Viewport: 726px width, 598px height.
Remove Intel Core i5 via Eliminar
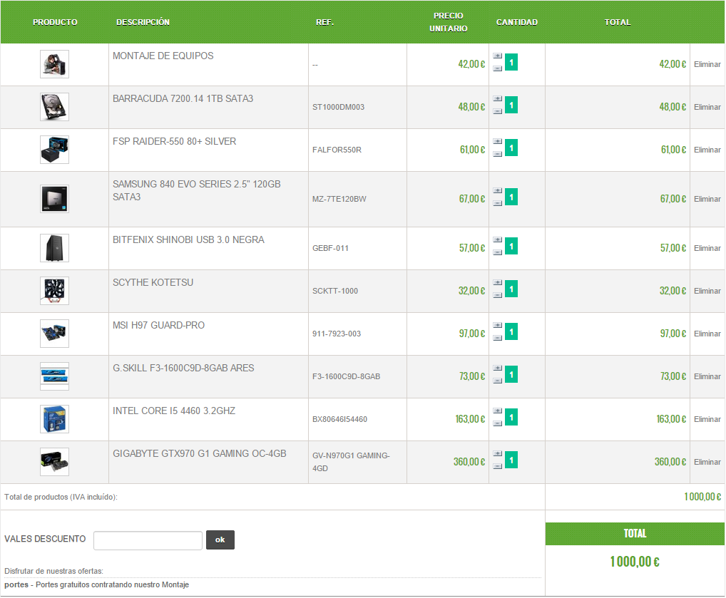[x=707, y=419]
